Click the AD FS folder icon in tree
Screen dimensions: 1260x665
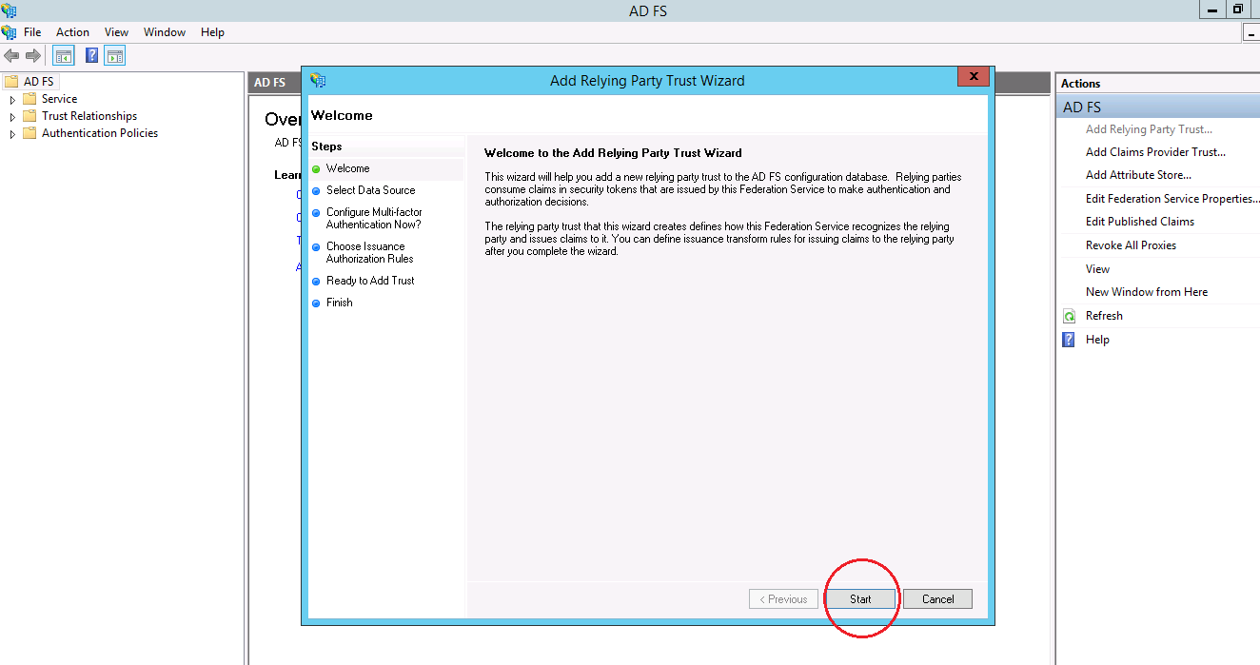[11, 82]
